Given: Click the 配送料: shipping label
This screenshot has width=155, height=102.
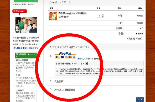Looking at the screenshot, I should pos(119,28).
